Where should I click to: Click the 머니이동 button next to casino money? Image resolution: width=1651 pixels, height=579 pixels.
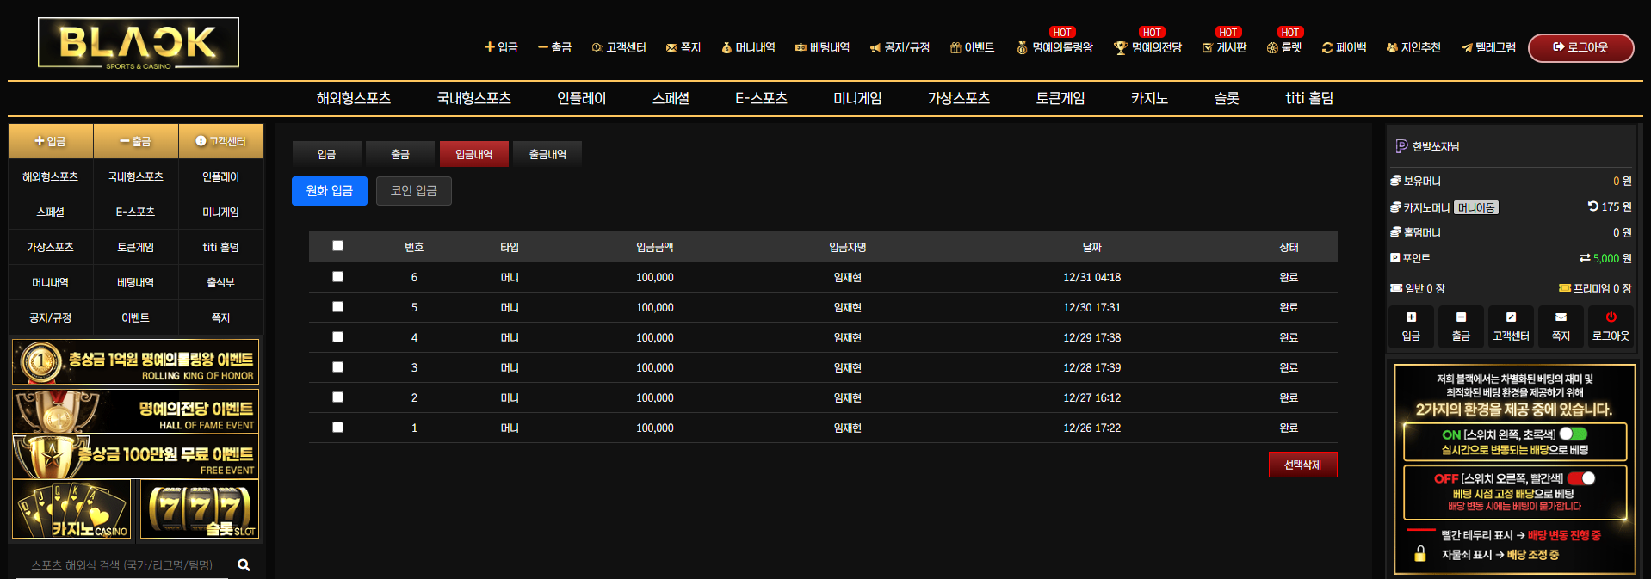pos(1476,207)
